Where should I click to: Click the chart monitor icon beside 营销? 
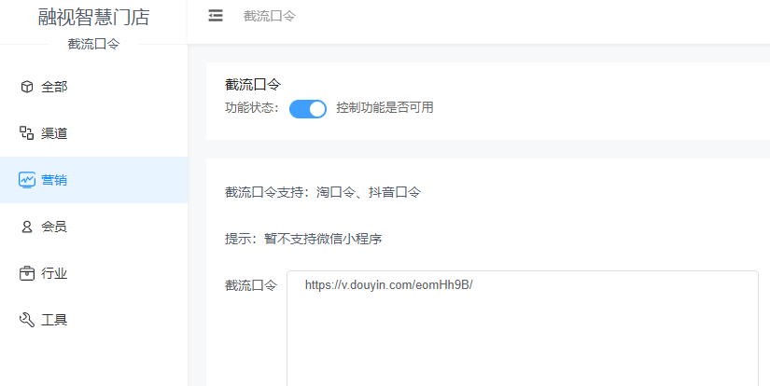tap(26, 180)
